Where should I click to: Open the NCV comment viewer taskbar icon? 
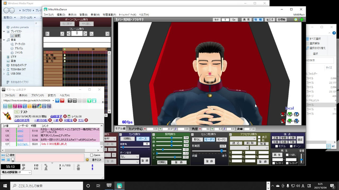pyautogui.click(x=109, y=186)
